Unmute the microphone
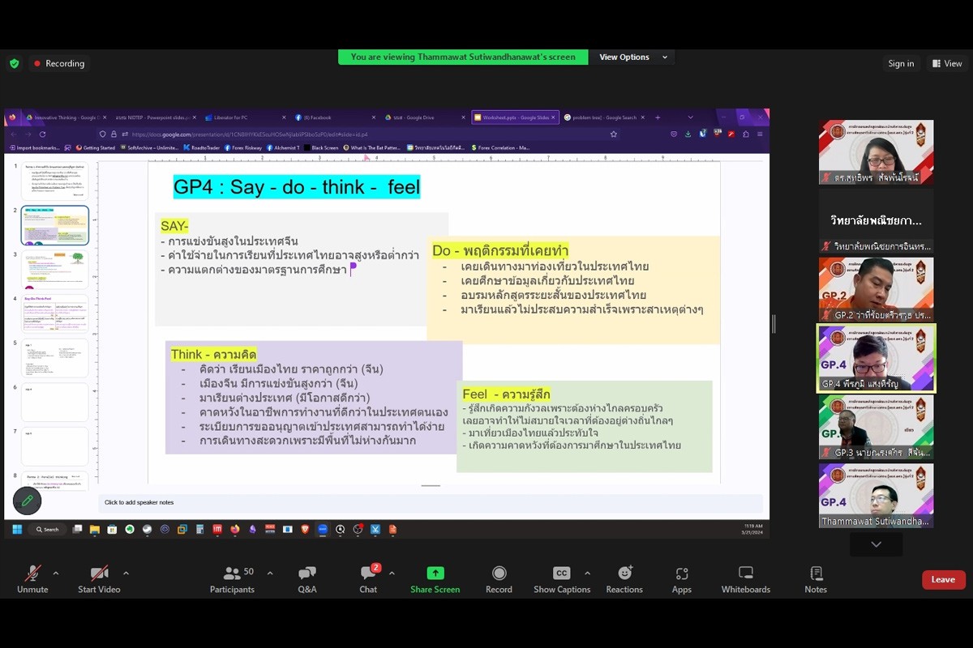Image resolution: width=973 pixels, height=648 pixels. [32, 579]
